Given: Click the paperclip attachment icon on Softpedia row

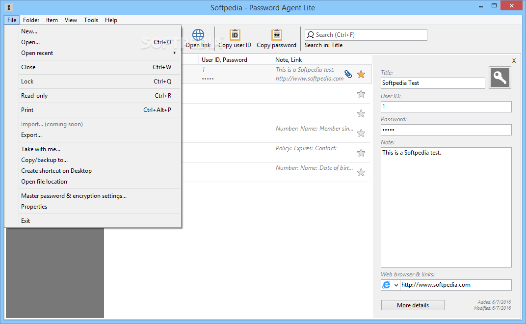Looking at the screenshot, I should pyautogui.click(x=348, y=74).
